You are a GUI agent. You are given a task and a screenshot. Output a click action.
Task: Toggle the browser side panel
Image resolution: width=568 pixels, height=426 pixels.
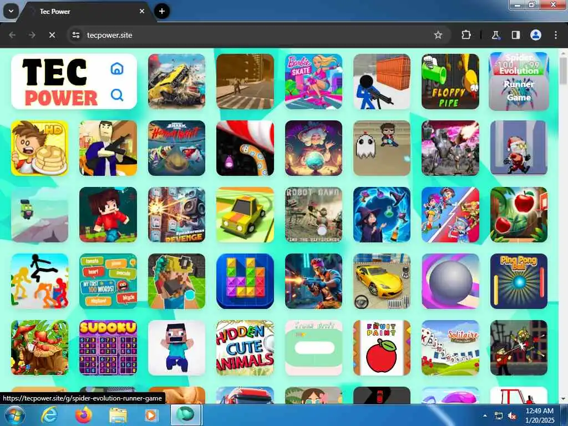point(515,35)
